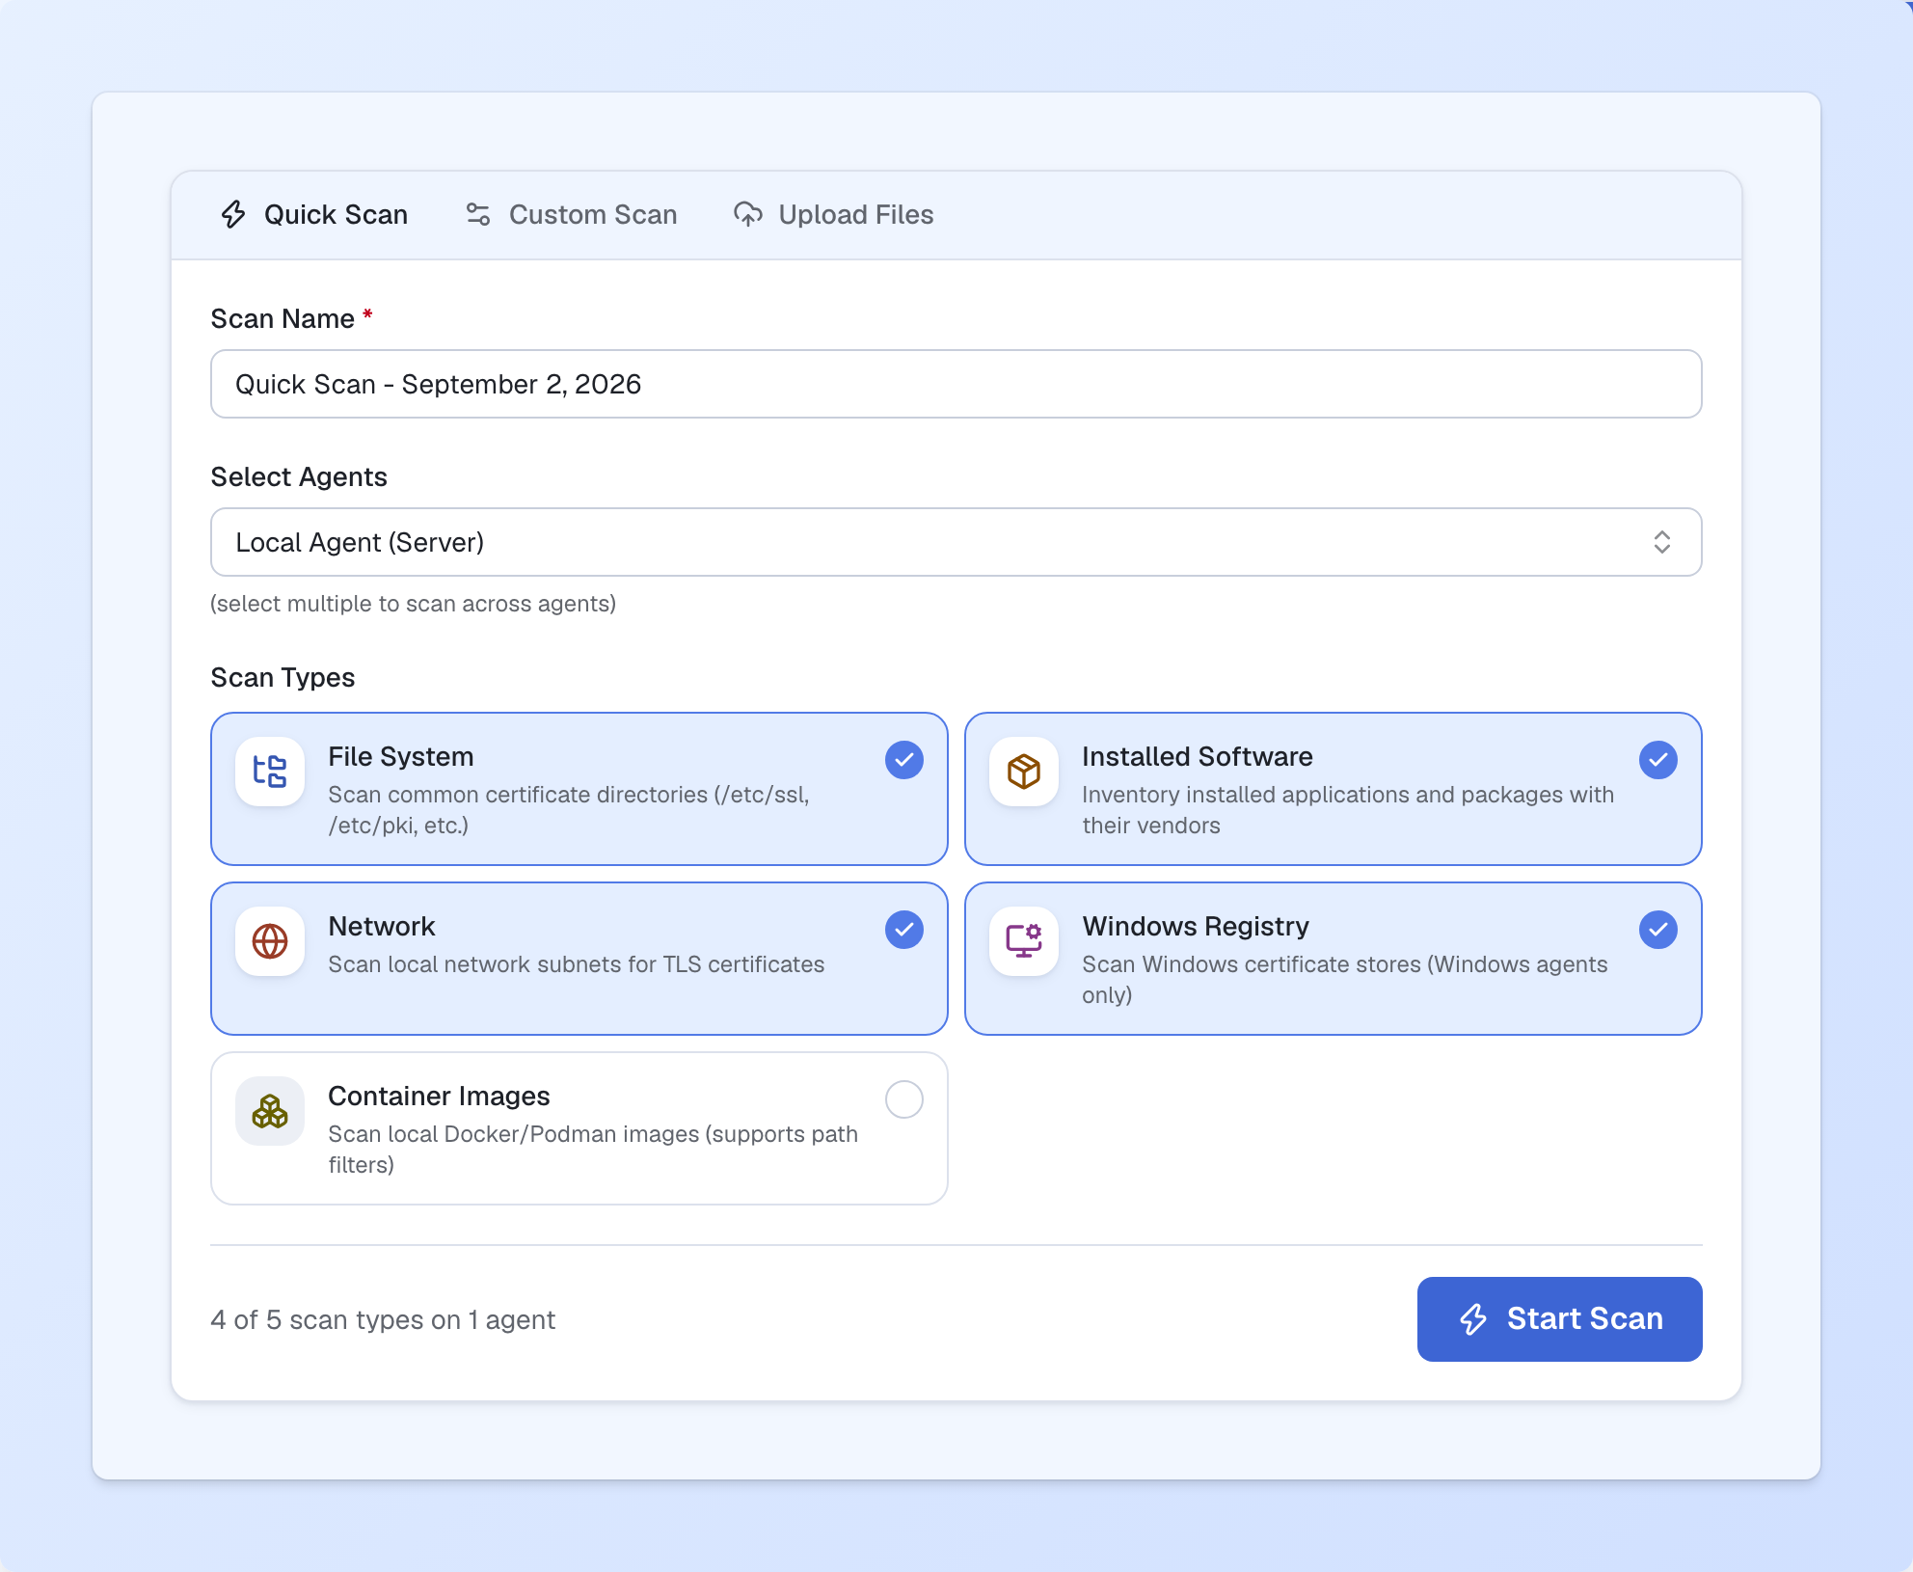Click the Installed Software package icon
Viewport: 1913px width, 1572px height.
click(1024, 772)
